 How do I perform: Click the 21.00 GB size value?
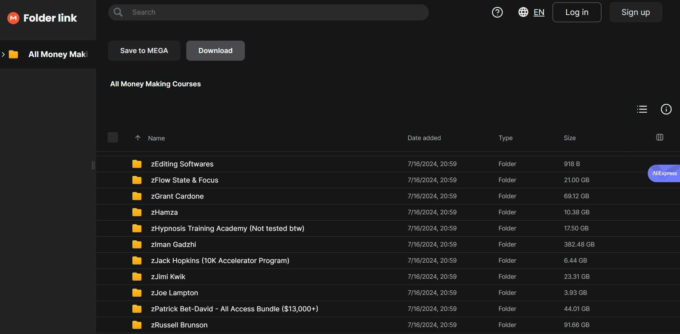[577, 180]
